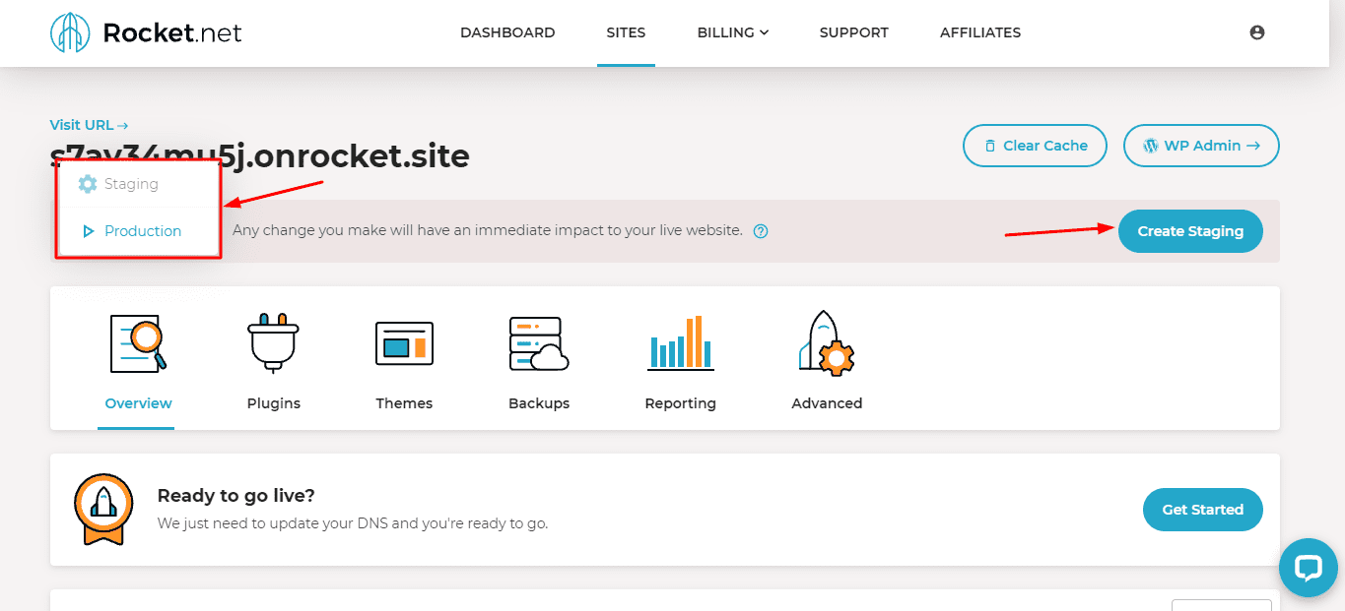Open Advanced rocket gear icon
The width and height of the screenshot is (1345, 611).
pos(827,343)
